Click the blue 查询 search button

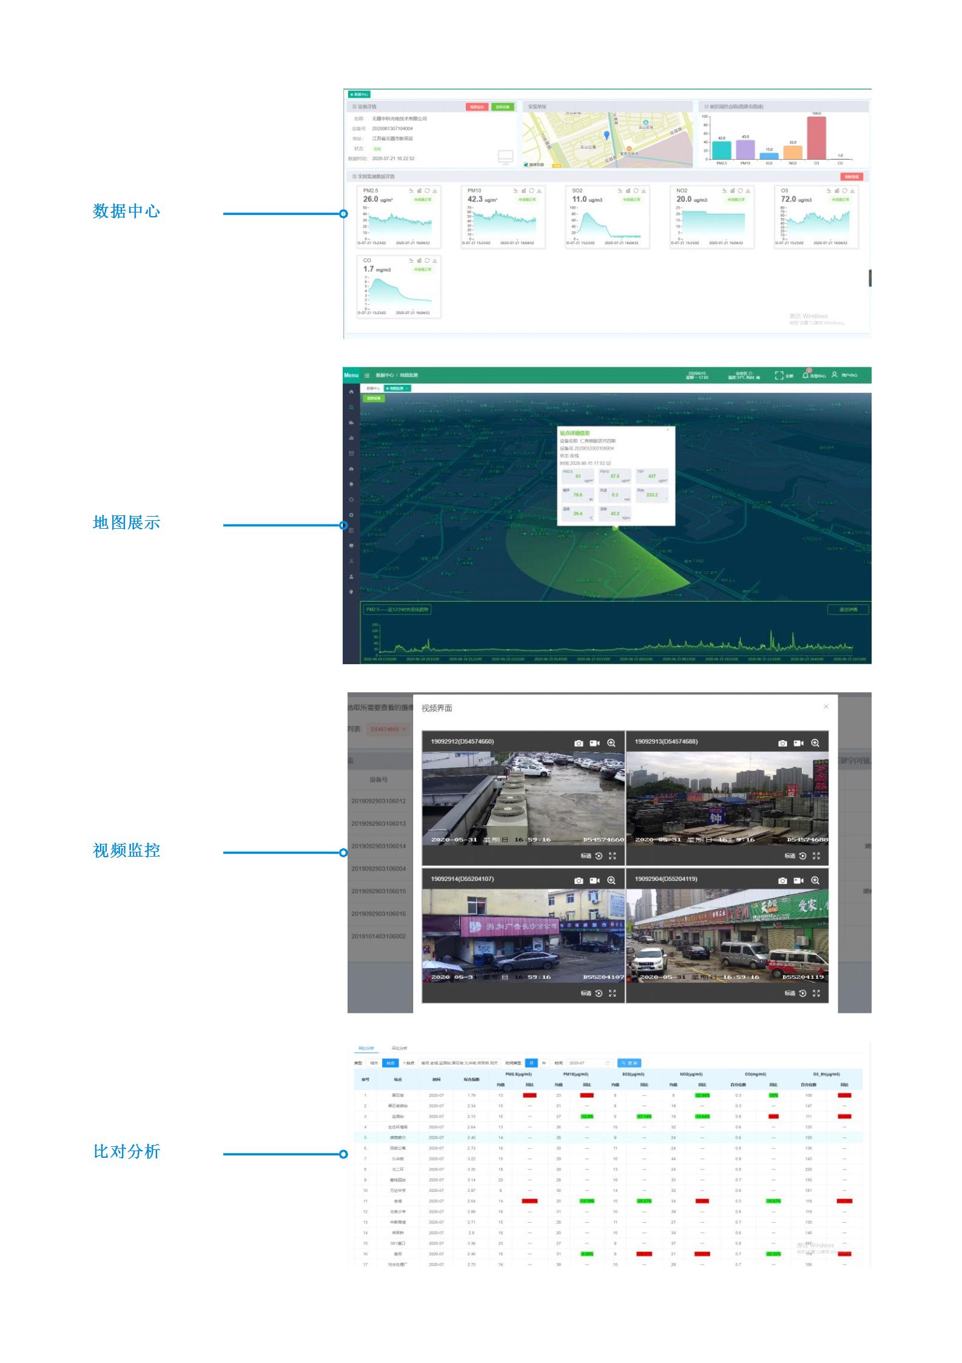(x=628, y=1063)
